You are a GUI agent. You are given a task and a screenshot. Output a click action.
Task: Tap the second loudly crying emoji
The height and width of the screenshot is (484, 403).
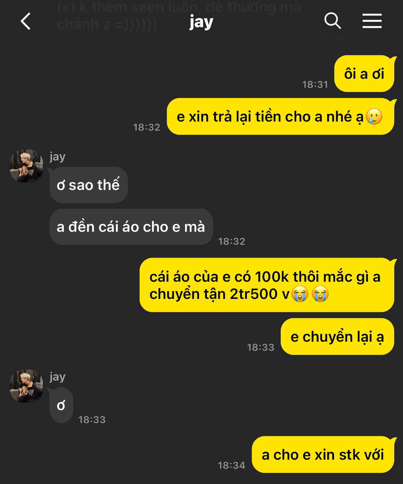[x=321, y=294]
